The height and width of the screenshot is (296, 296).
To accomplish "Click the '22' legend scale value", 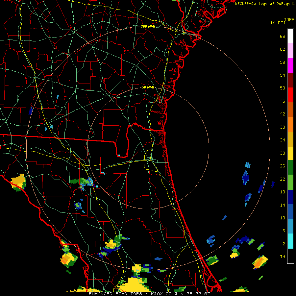I will pyautogui.click(x=283, y=179).
